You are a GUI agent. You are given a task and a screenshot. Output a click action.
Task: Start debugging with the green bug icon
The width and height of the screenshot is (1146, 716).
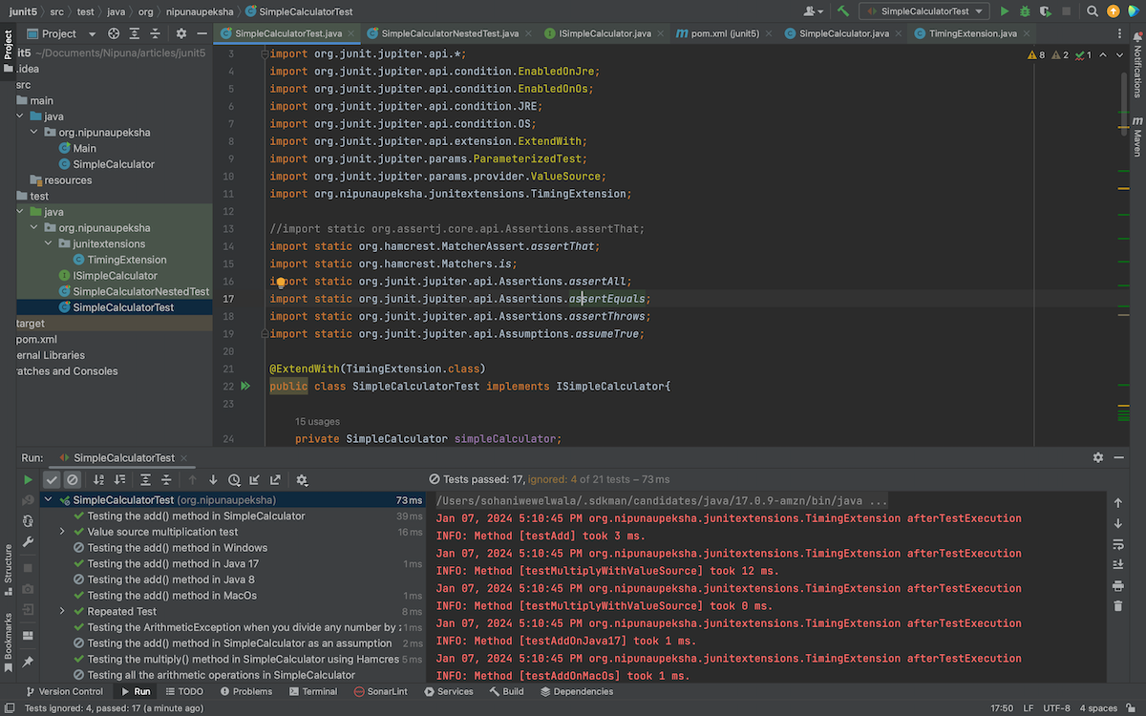(1025, 11)
